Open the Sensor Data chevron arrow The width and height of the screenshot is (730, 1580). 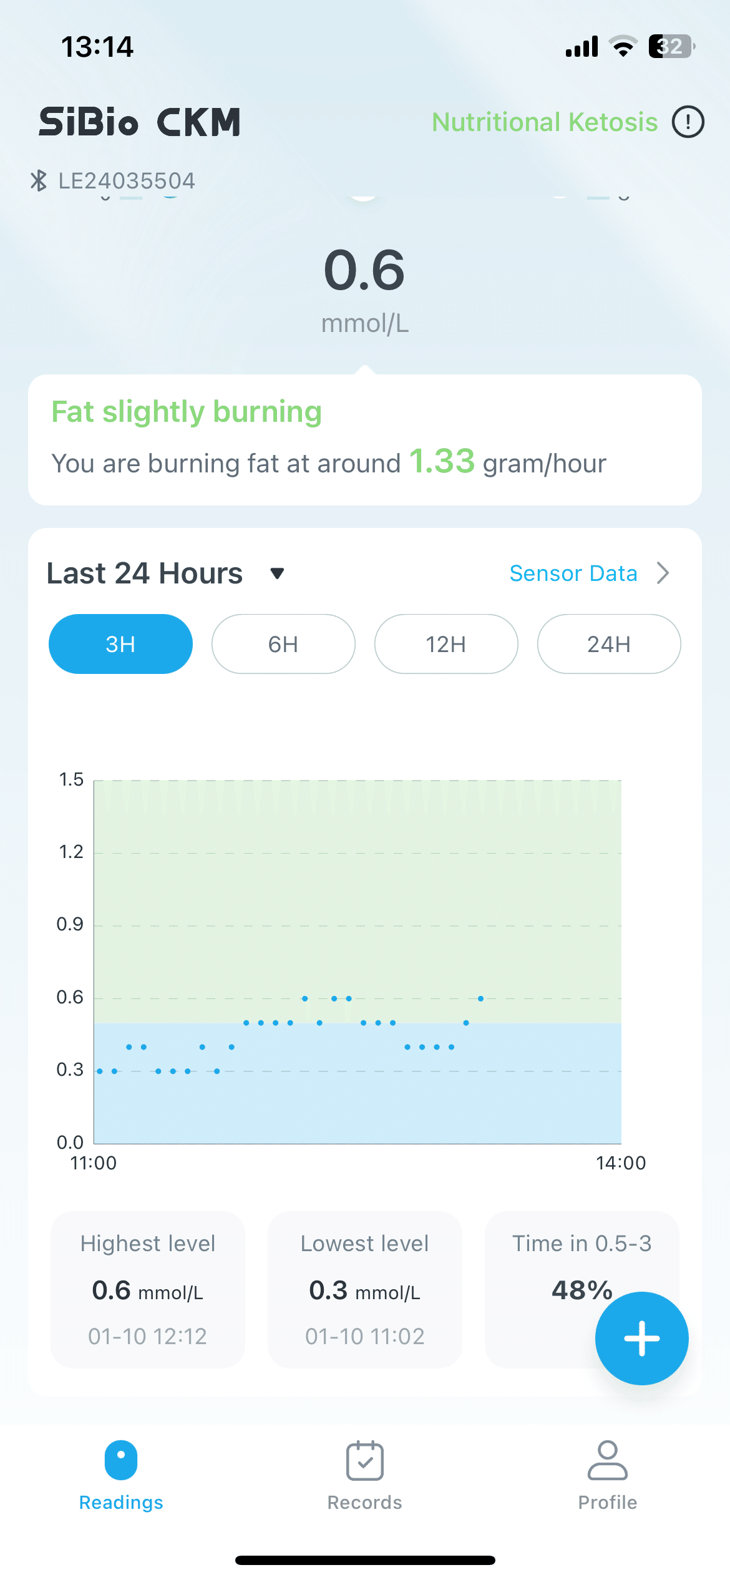click(663, 573)
